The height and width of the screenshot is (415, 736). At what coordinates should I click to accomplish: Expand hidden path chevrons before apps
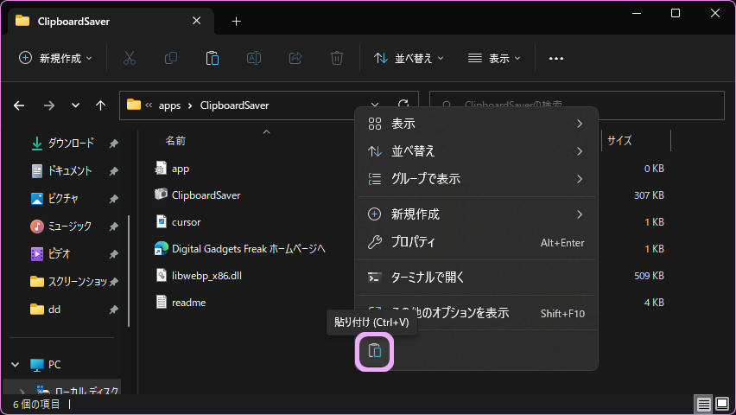click(149, 105)
